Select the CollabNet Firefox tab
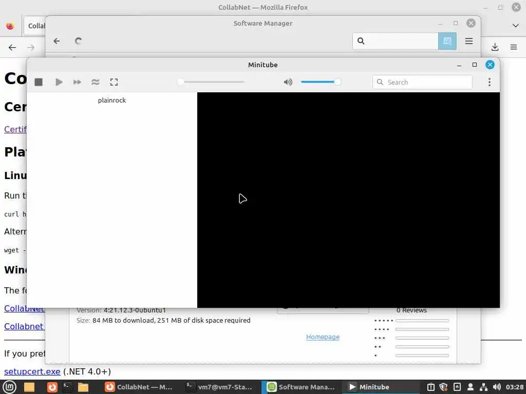The image size is (526, 394). (35, 26)
